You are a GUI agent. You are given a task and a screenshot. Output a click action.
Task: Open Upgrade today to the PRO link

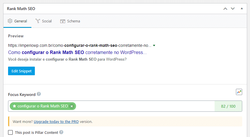(56, 121)
